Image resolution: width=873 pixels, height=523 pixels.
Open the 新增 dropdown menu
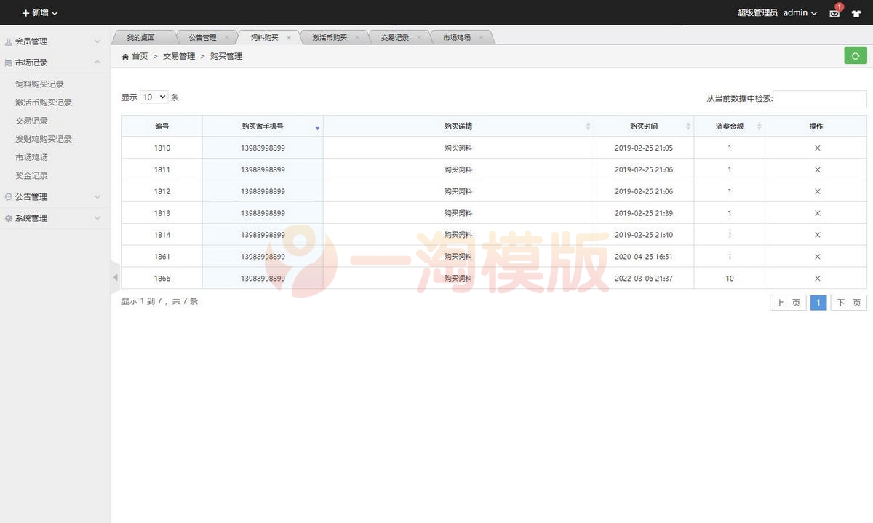click(40, 13)
